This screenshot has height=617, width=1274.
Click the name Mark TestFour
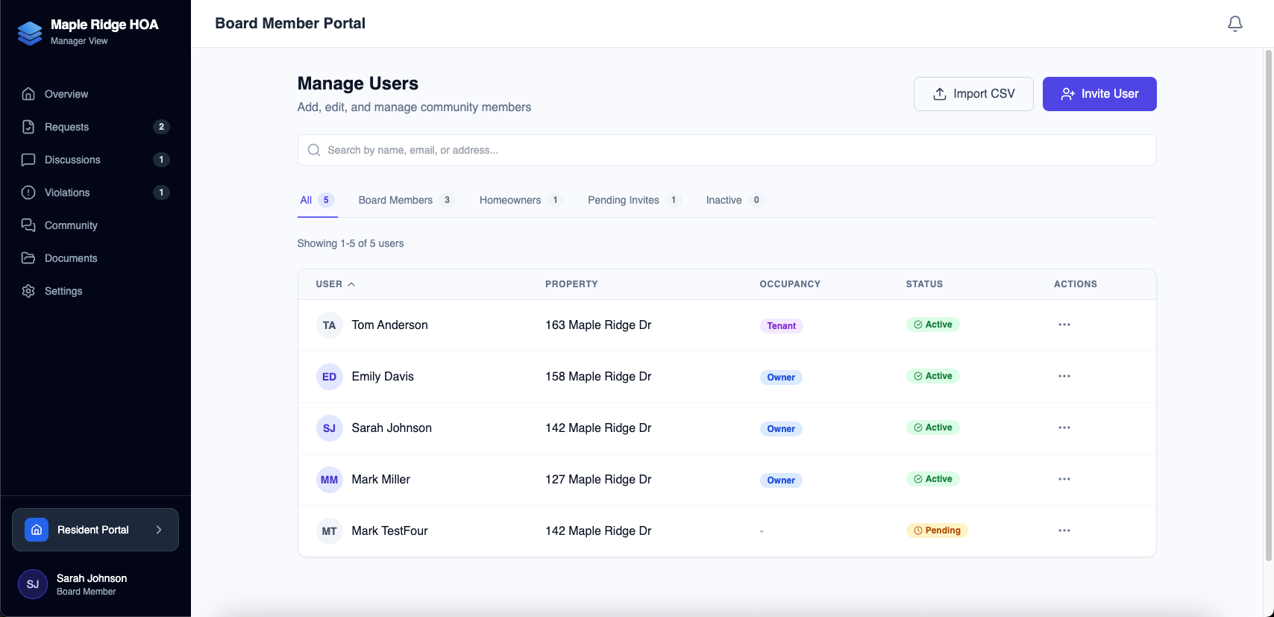point(389,531)
